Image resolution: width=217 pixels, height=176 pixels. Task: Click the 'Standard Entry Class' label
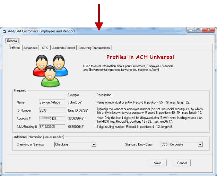tap(139, 144)
